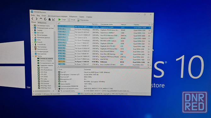
Task: Select the Системная плата motherboard icon
Action: click(x=35, y=25)
